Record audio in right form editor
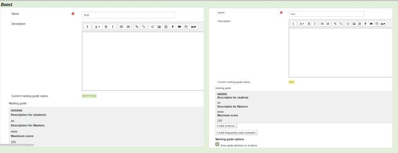 click(x=366, y=24)
